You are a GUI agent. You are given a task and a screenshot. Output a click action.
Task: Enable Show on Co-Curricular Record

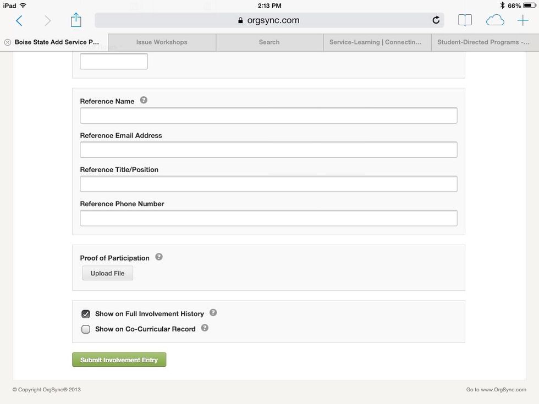click(x=86, y=329)
